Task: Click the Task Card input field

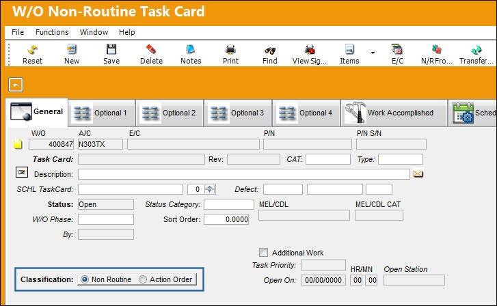Action: pos(142,159)
